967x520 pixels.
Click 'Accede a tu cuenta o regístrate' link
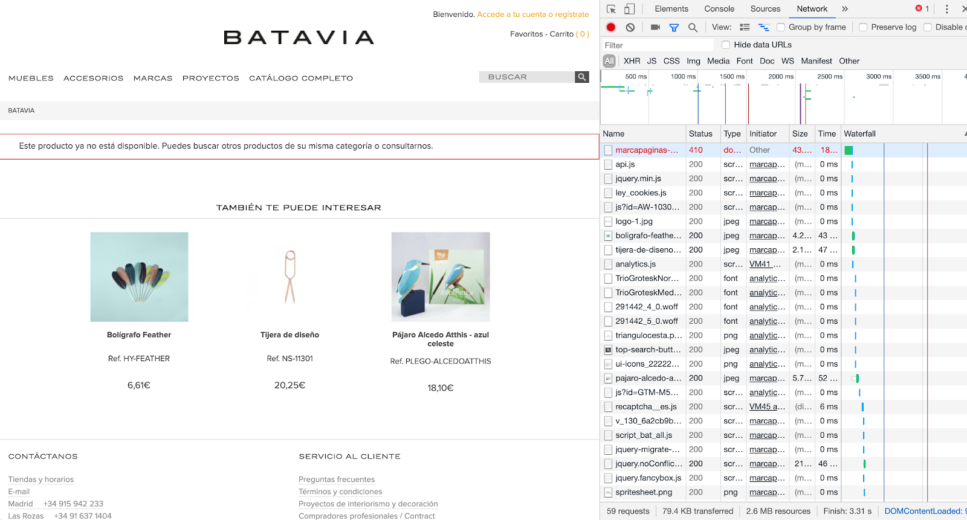(x=533, y=14)
